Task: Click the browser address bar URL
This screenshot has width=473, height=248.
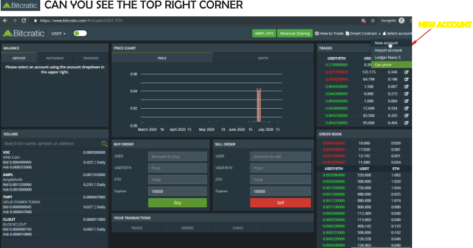Action: tap(81, 21)
